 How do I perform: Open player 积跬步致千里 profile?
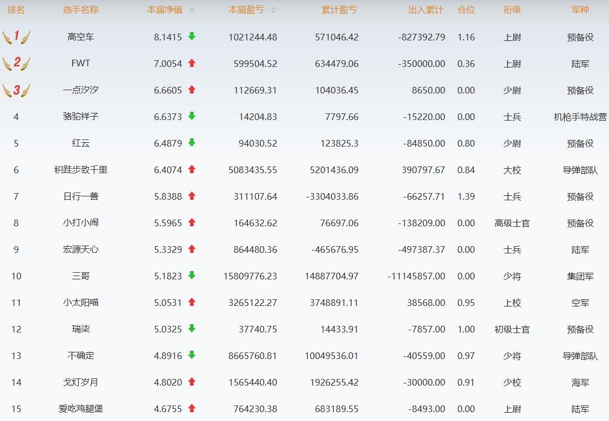tap(81, 170)
